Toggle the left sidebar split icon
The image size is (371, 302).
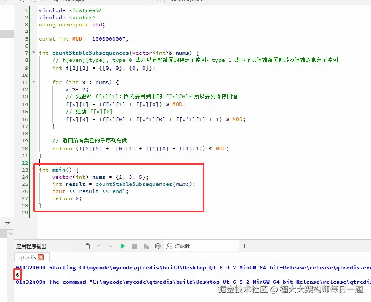(8, 223)
